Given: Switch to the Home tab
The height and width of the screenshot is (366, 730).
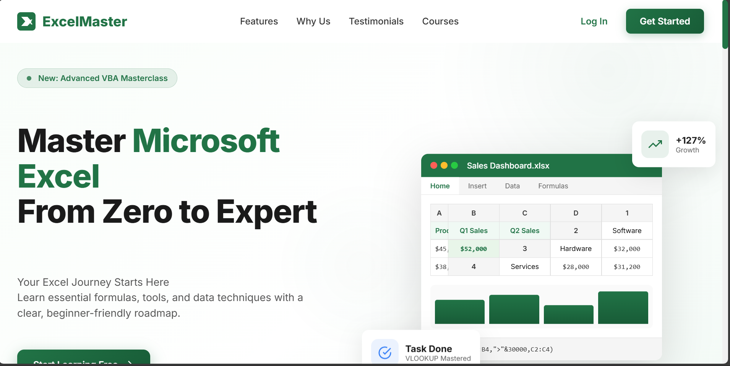Looking at the screenshot, I should tap(440, 186).
